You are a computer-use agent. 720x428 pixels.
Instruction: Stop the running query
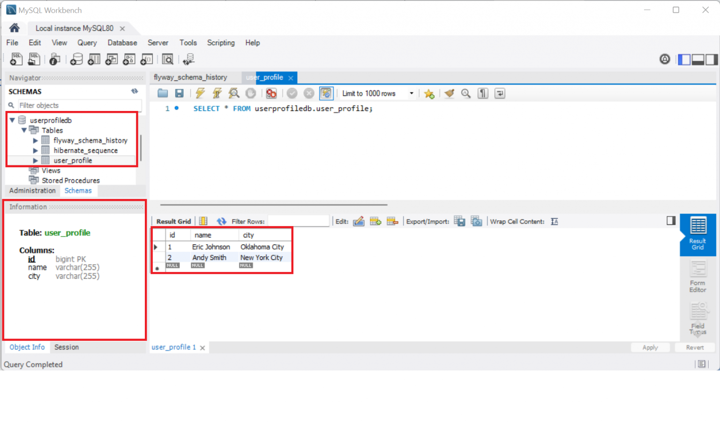[x=251, y=93]
